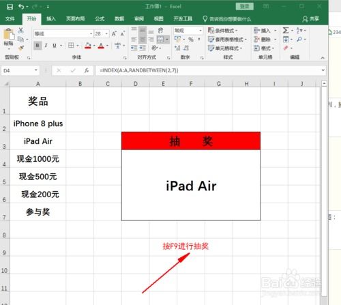
Task: Click the AutoSum sigma icon
Action: coord(286,30)
